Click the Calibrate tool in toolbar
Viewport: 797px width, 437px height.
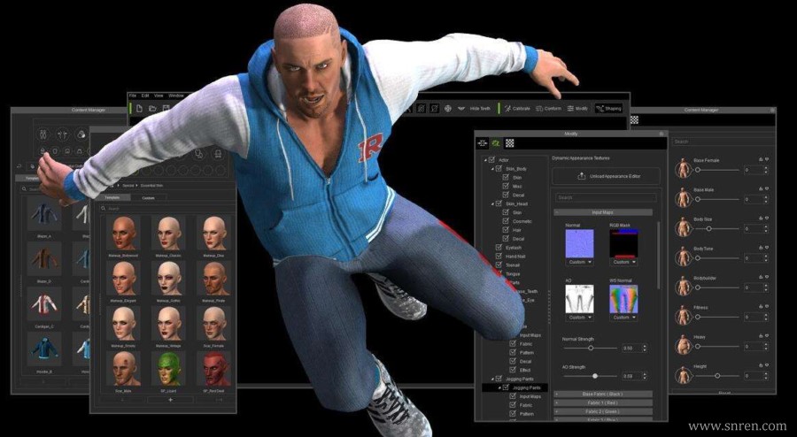tap(517, 109)
